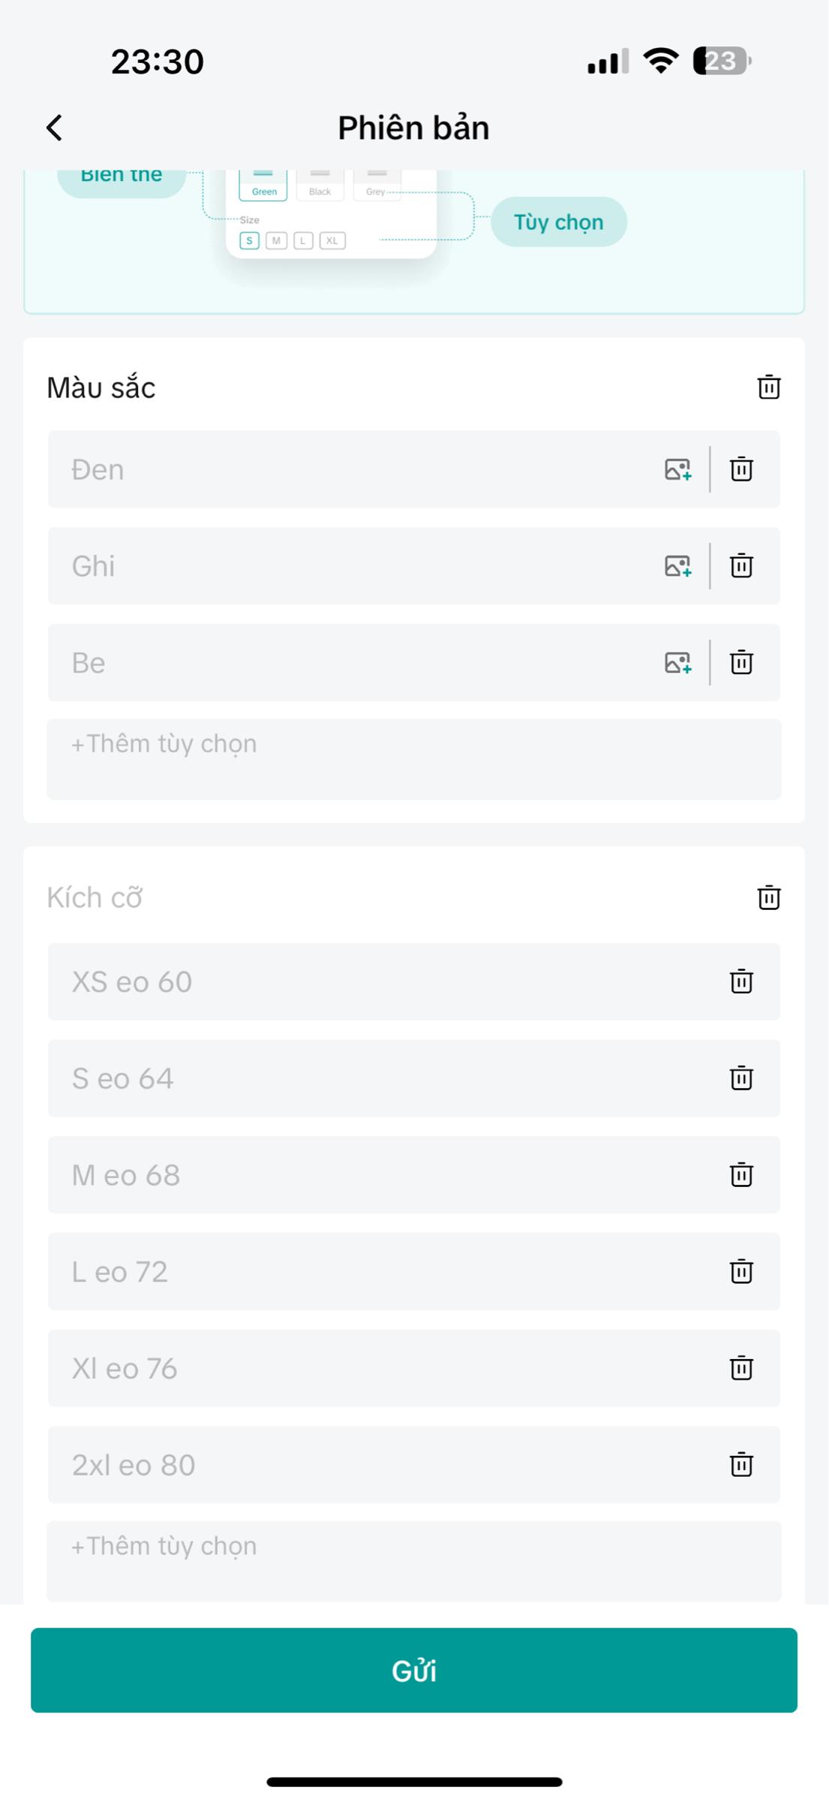
Task: Add image for the Be color option
Action: tap(677, 663)
